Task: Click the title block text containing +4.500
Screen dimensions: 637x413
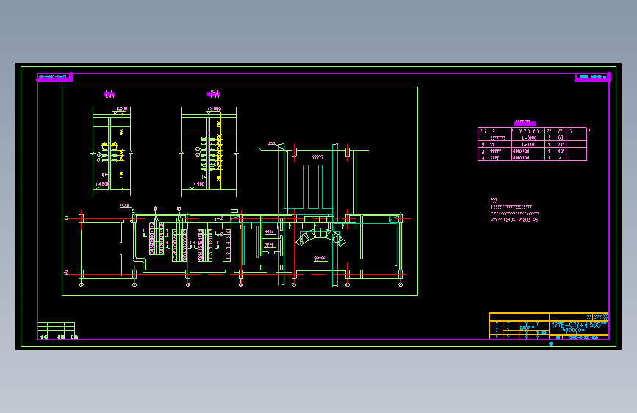Action: click(579, 325)
